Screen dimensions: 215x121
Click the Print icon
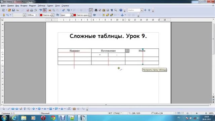(x=32, y=10)
